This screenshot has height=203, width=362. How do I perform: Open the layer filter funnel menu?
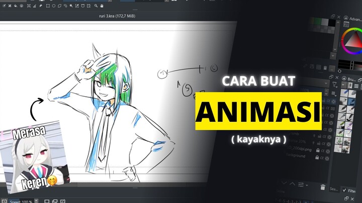334,85
